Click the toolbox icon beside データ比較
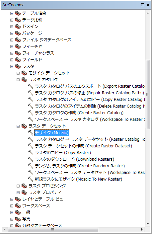 coord(18,20)
